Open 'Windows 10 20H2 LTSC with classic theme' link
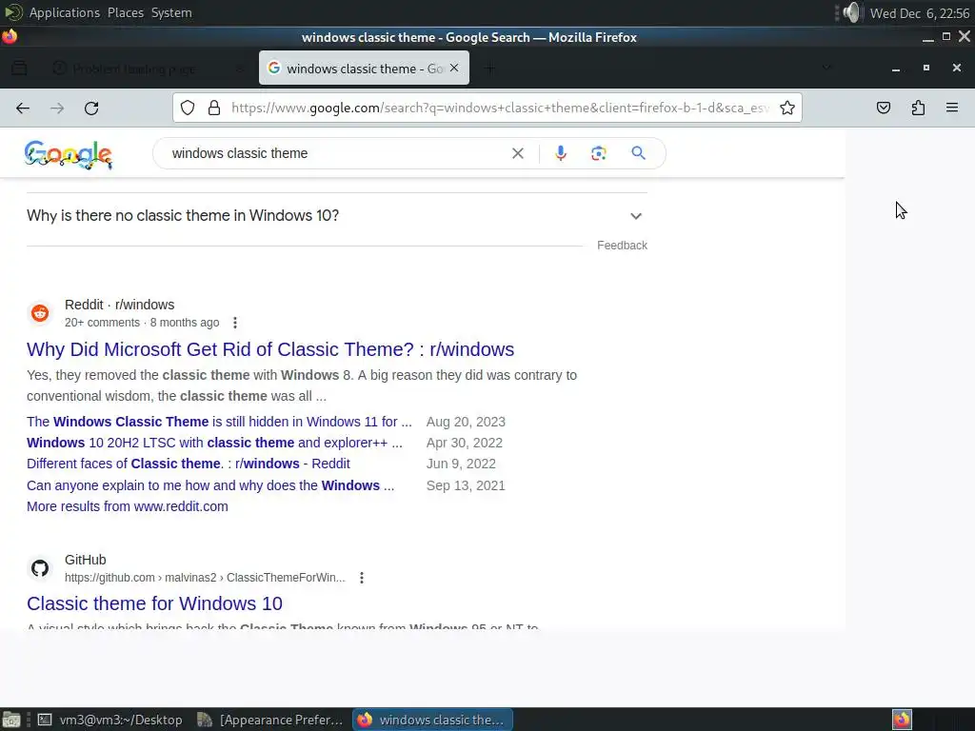The width and height of the screenshot is (975, 731). click(x=214, y=443)
